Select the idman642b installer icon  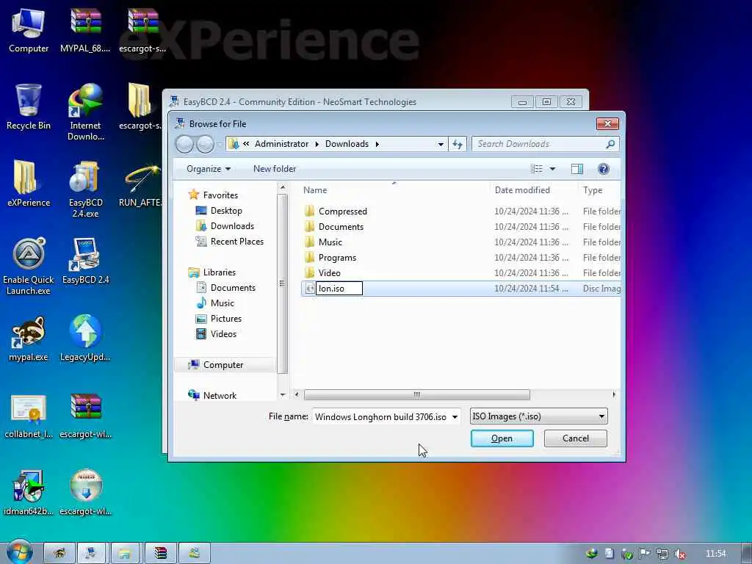coord(29,493)
